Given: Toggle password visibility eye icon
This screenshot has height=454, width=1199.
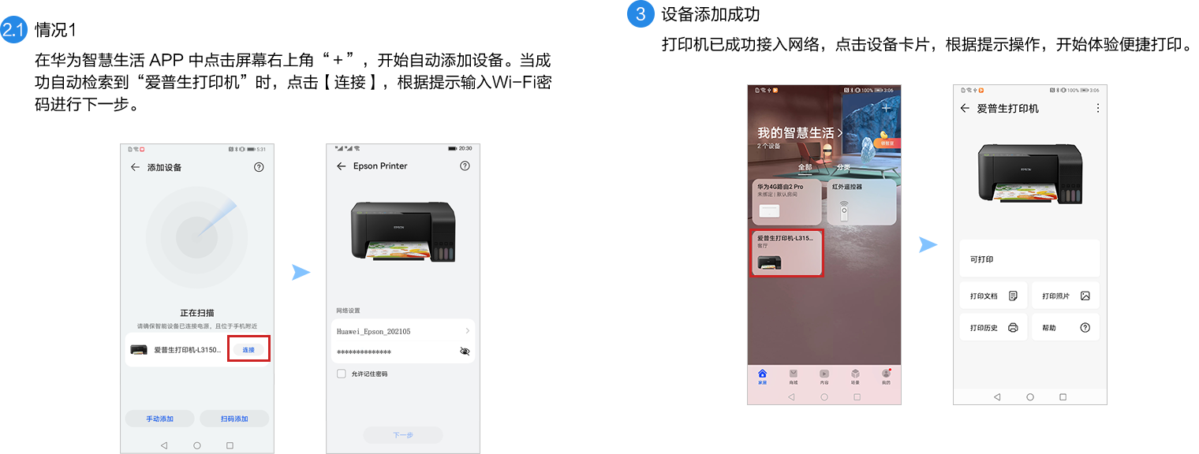Looking at the screenshot, I should pyautogui.click(x=465, y=352).
